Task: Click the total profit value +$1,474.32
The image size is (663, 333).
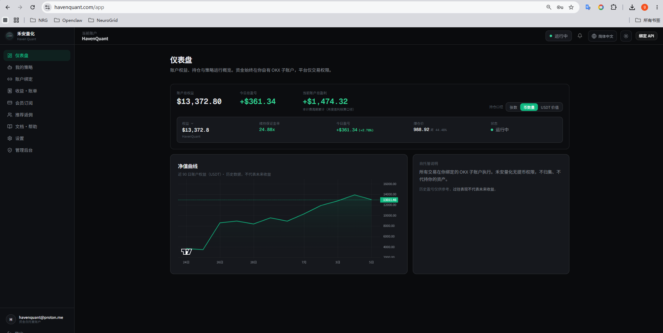Action: click(x=325, y=102)
